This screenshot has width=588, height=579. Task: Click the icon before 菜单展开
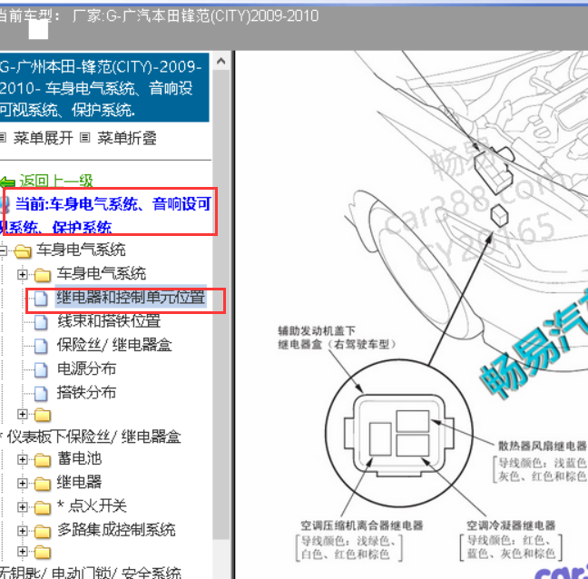(x=3, y=138)
